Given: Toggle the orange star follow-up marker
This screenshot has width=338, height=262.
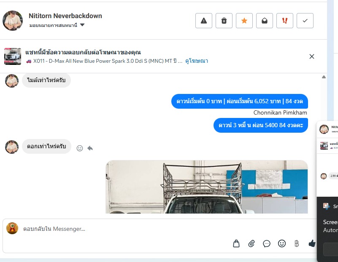Looking at the screenshot, I should (x=244, y=21).
